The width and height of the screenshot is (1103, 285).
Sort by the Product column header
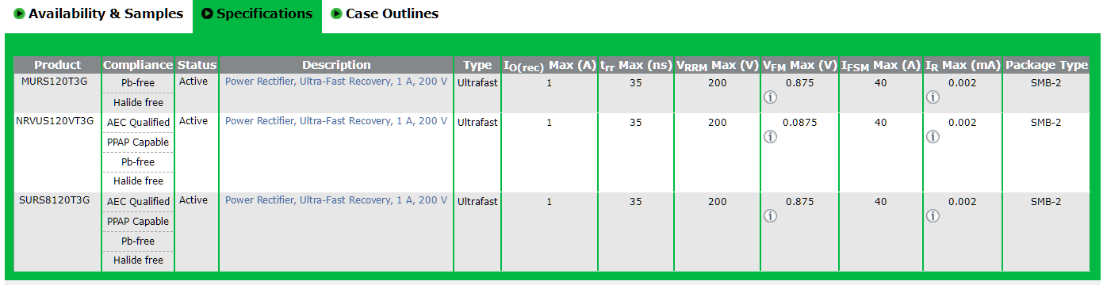tap(58, 65)
